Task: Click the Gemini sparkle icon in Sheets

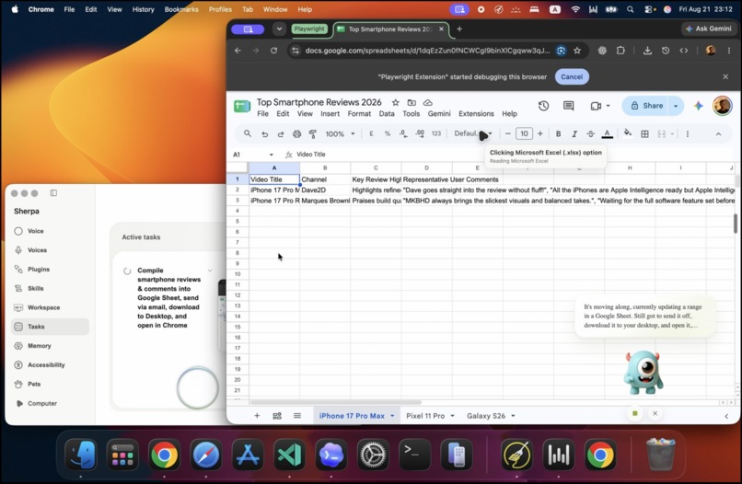Action: tap(699, 106)
